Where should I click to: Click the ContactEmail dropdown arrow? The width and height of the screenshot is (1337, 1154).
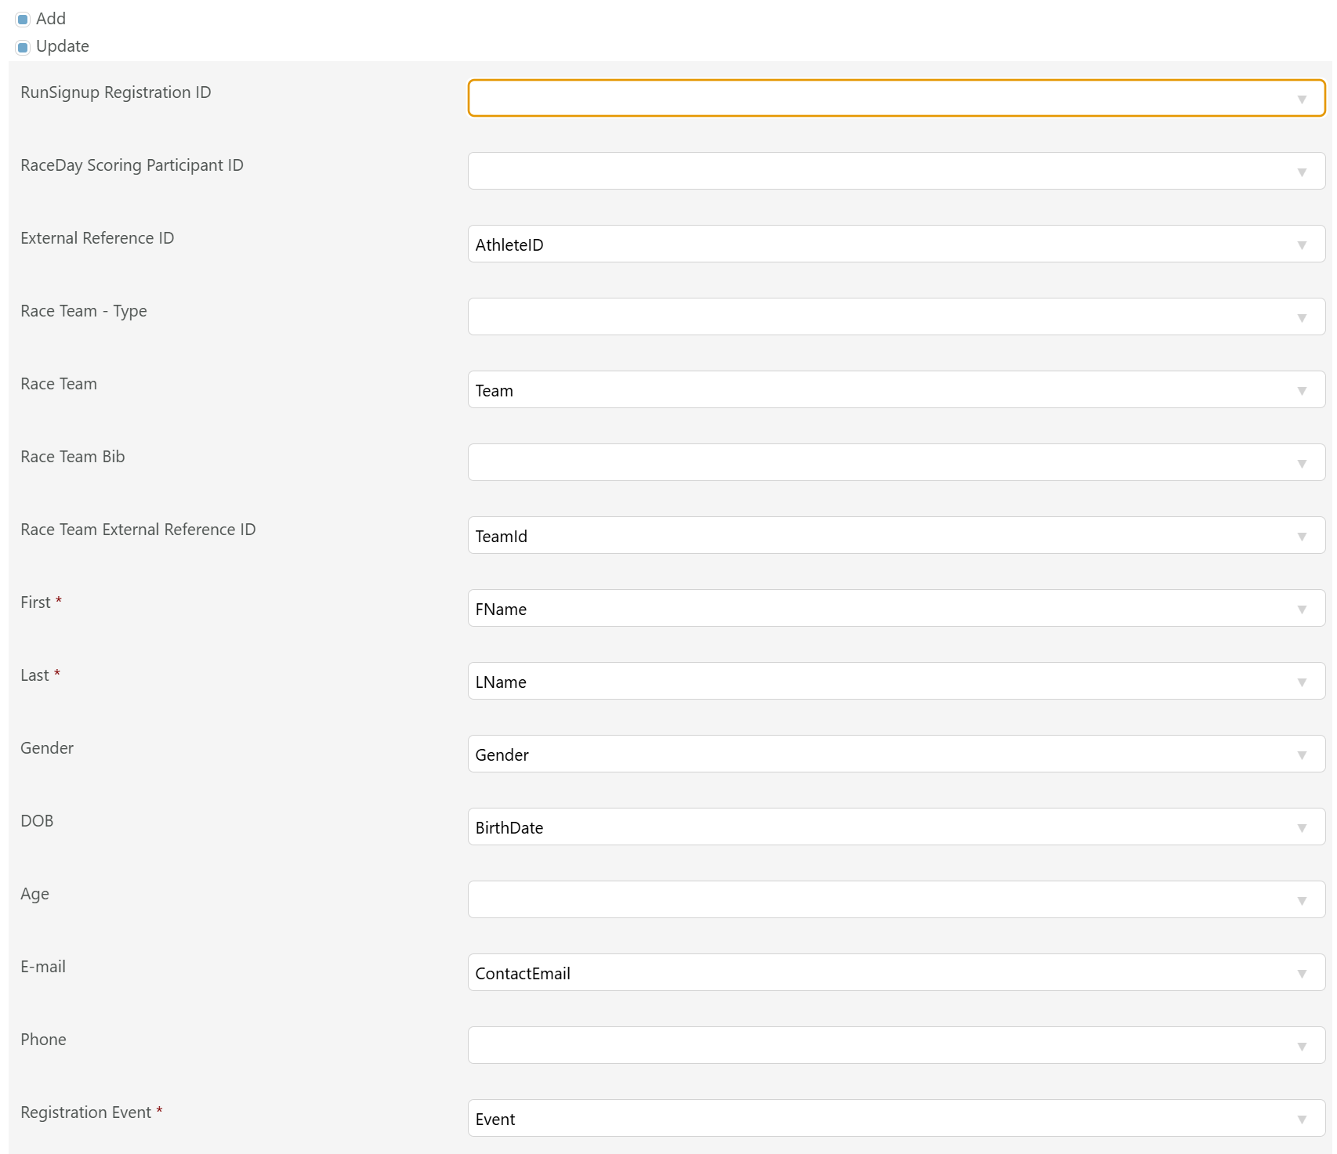(x=1301, y=974)
